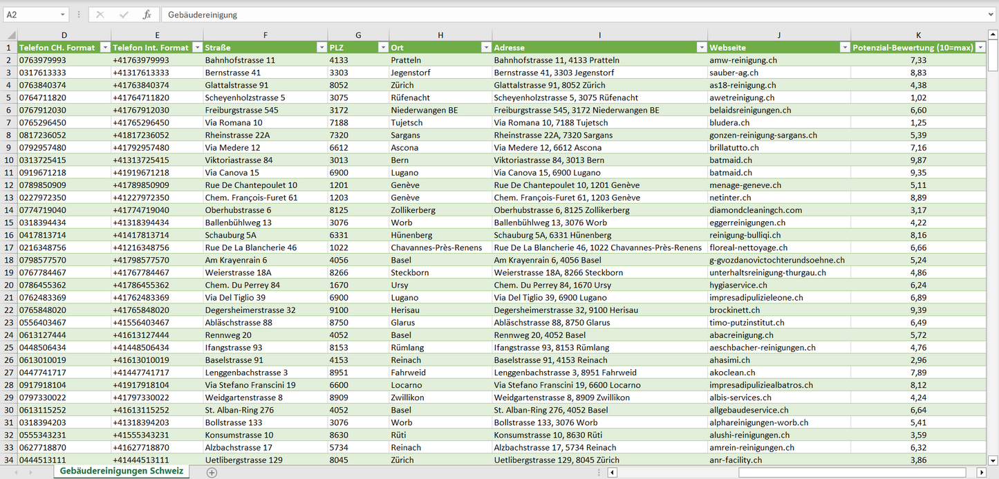Open the PLZ column filter dropdown
Screen dimensions: 999x479
[383, 48]
